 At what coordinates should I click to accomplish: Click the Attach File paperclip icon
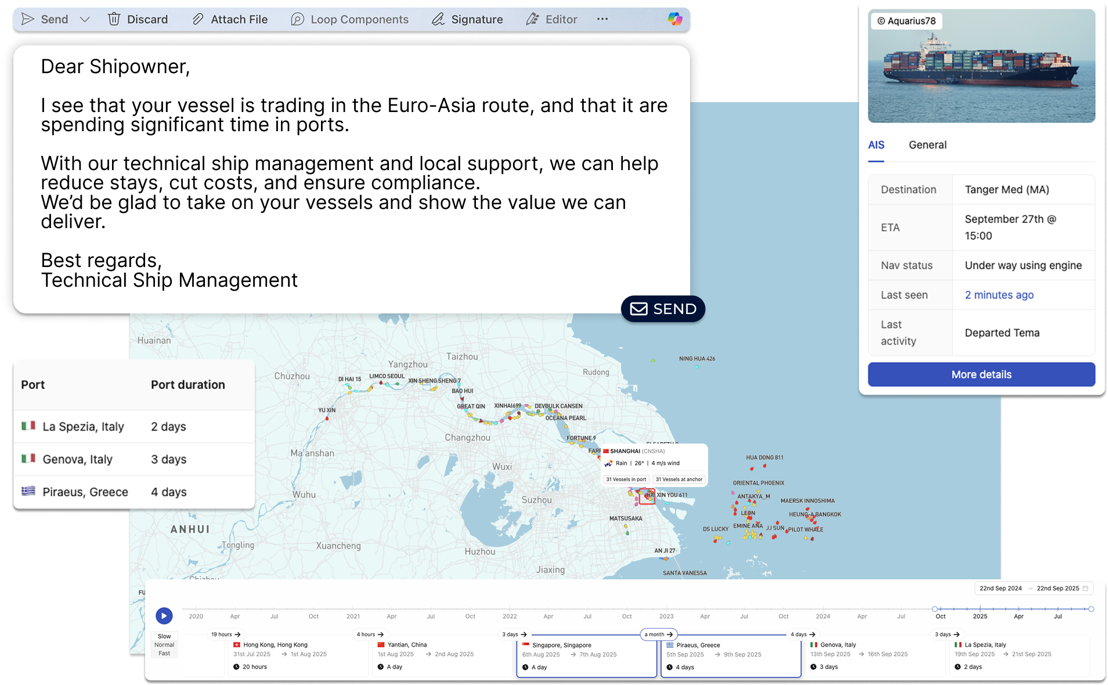click(198, 19)
